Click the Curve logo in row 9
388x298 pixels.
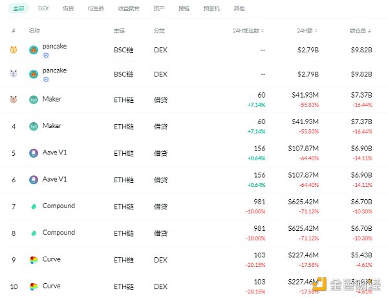(x=34, y=260)
